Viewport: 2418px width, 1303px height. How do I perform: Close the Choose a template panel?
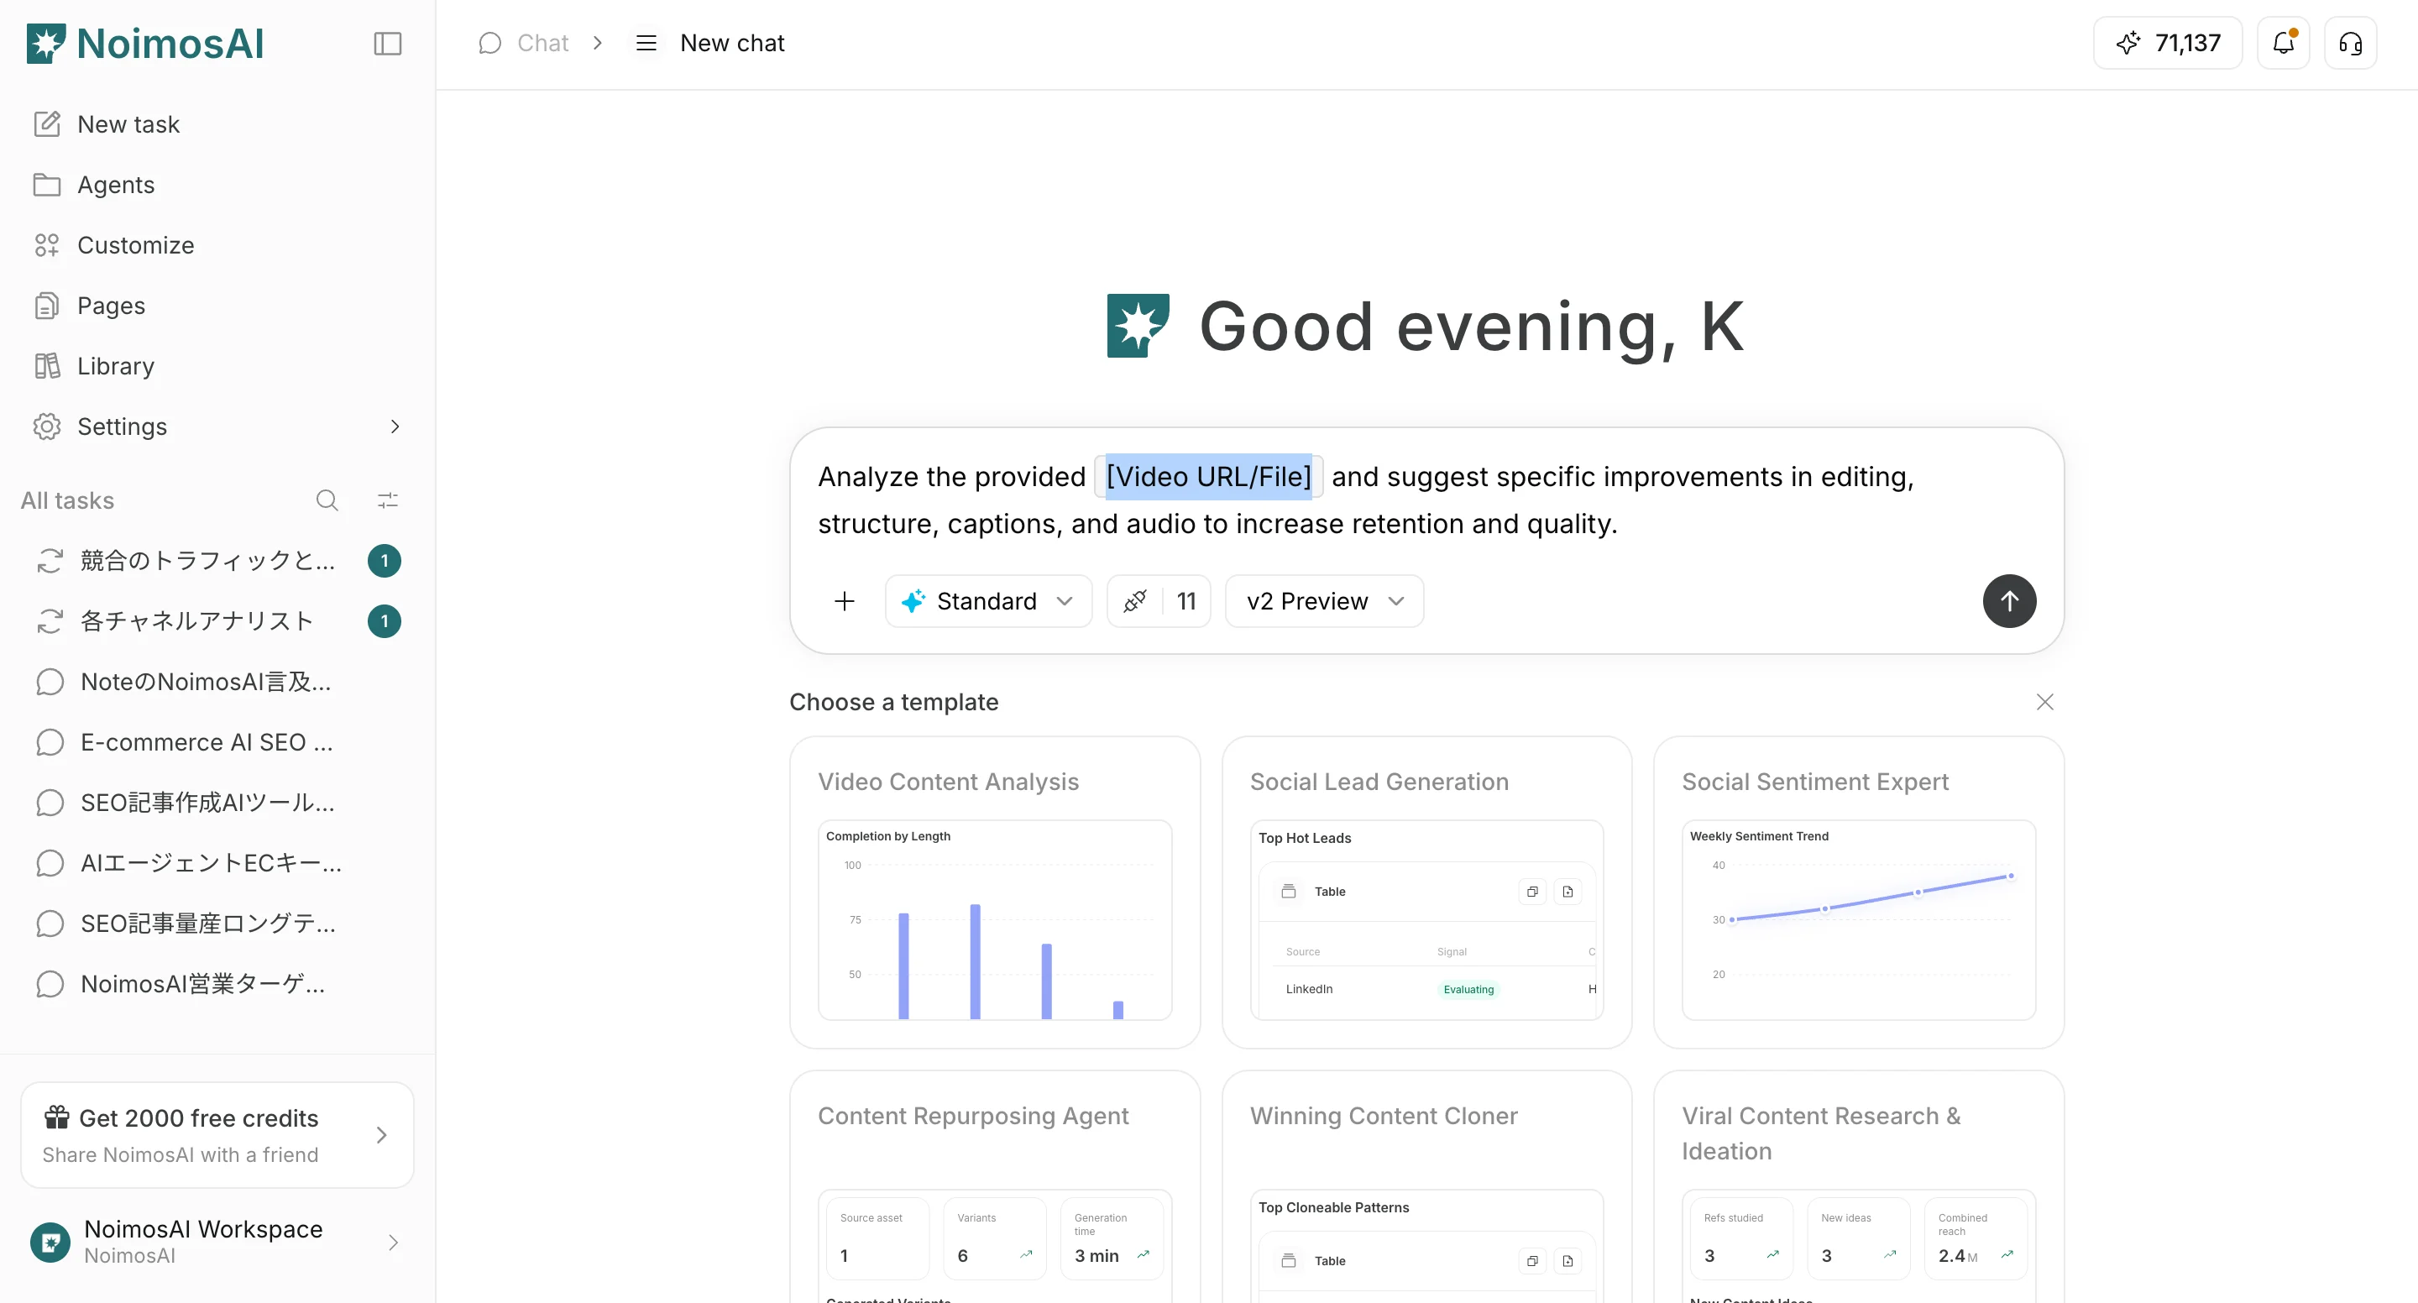(x=2044, y=702)
